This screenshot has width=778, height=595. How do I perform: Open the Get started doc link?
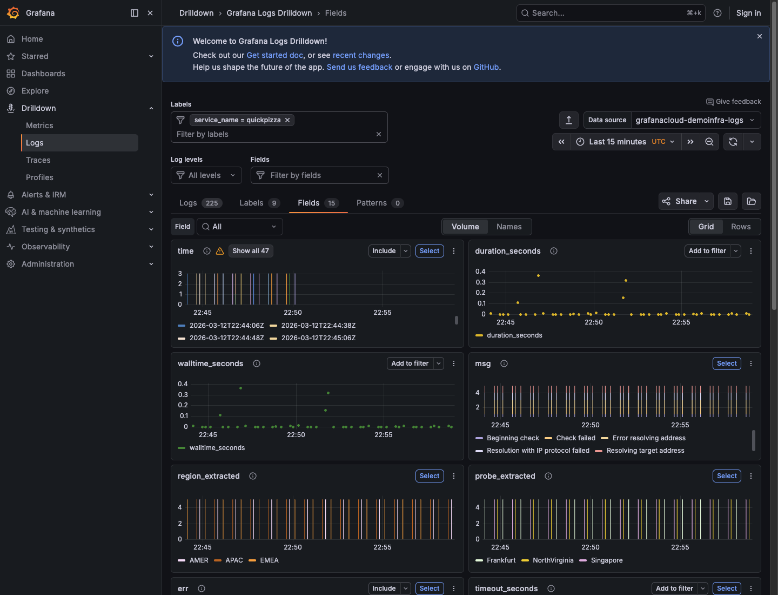274,55
